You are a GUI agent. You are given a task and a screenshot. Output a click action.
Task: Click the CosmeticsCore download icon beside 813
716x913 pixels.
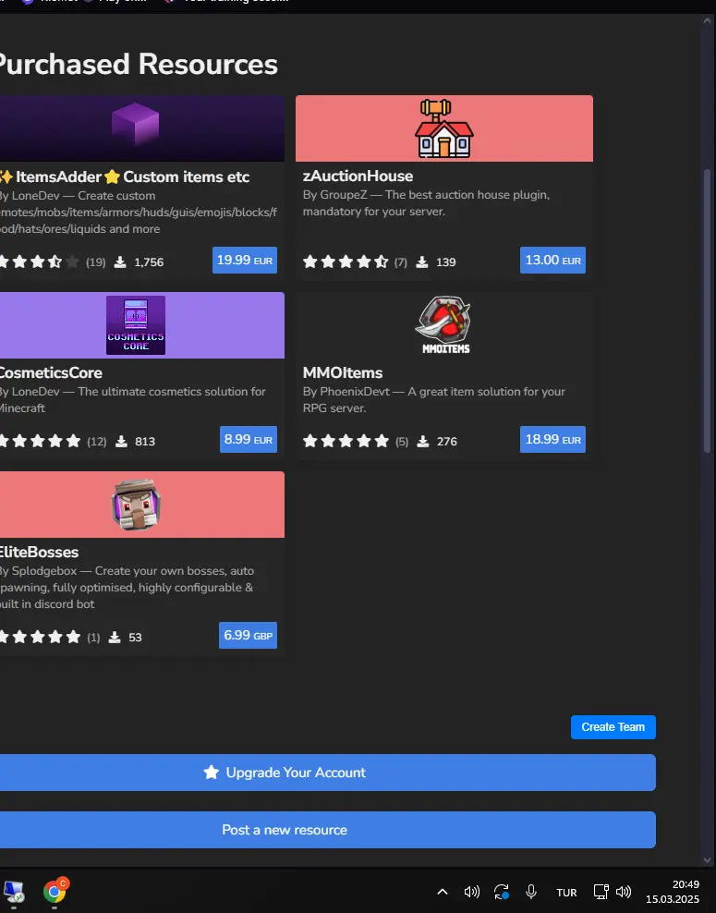121,442
